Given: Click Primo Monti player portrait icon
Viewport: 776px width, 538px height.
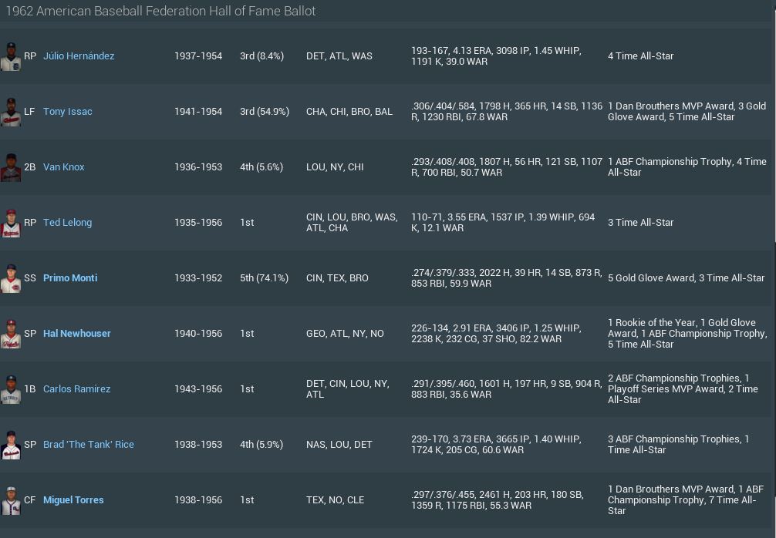Looking at the screenshot, I should (x=10, y=278).
